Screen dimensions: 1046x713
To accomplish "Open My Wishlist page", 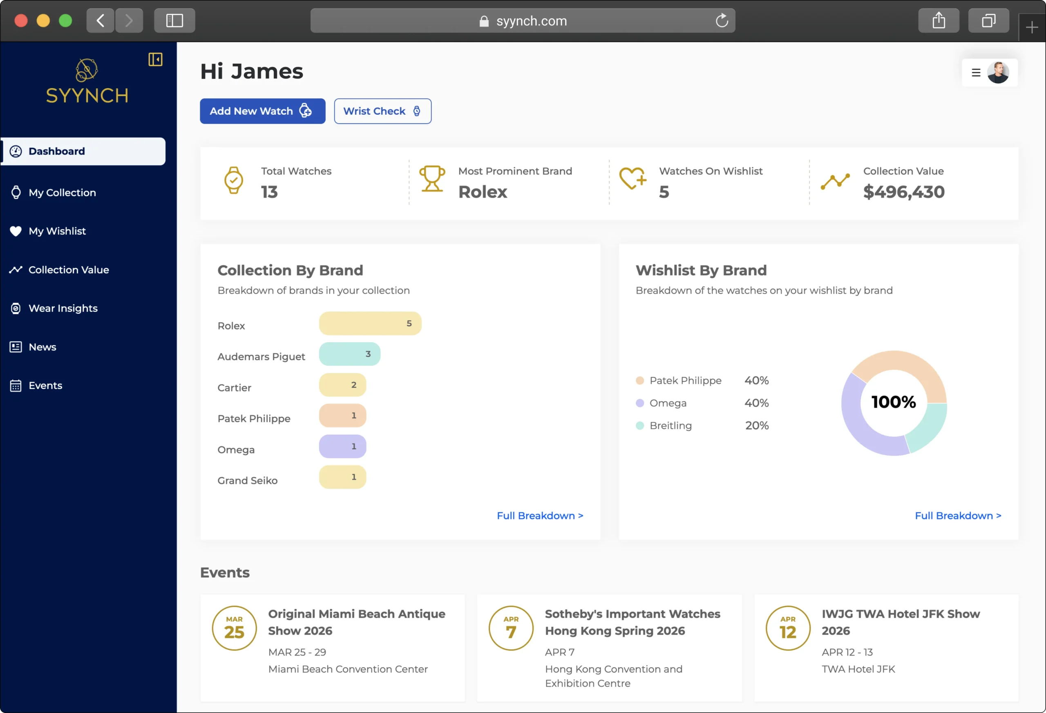I will click(x=57, y=231).
